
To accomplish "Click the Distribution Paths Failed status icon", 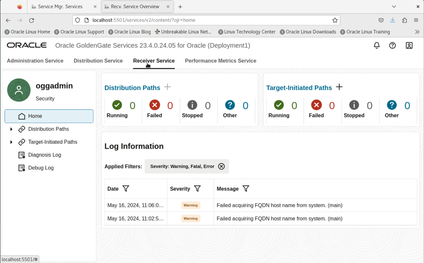I will [x=154, y=105].
